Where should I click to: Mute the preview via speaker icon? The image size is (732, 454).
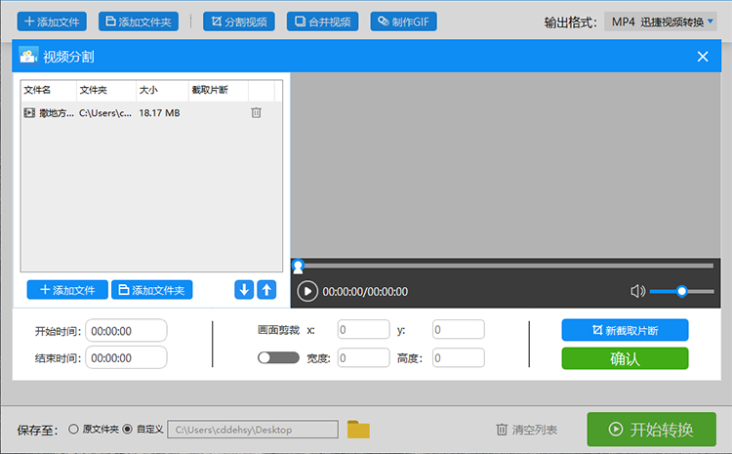click(637, 292)
